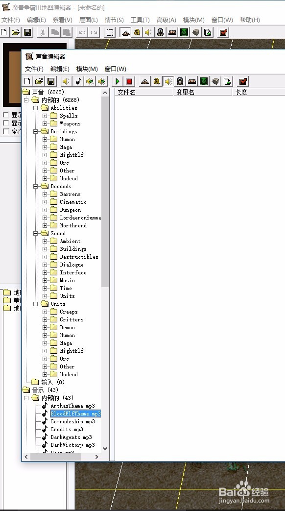This screenshot has height=511, width=285.
Task: Play the selected sound with green arrow
Action: click(117, 81)
